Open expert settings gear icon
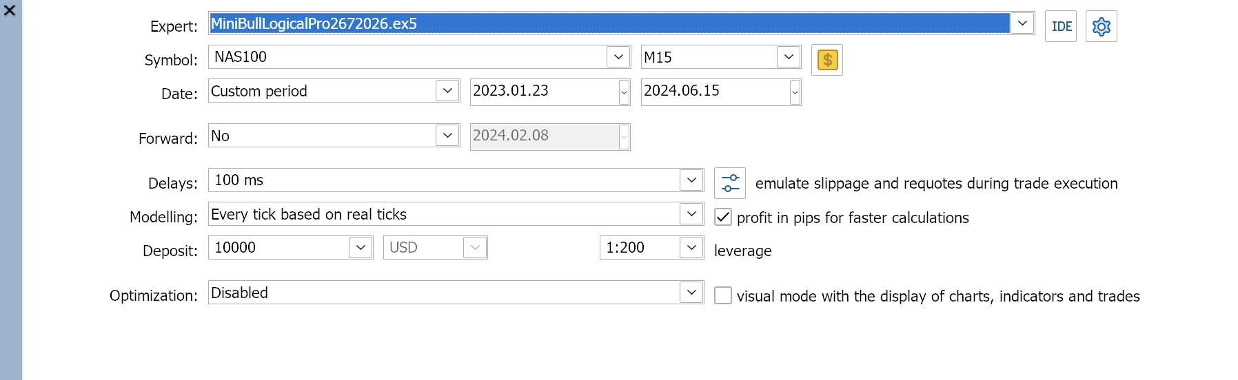Screen dimensions: 1238x380 point(1101,26)
